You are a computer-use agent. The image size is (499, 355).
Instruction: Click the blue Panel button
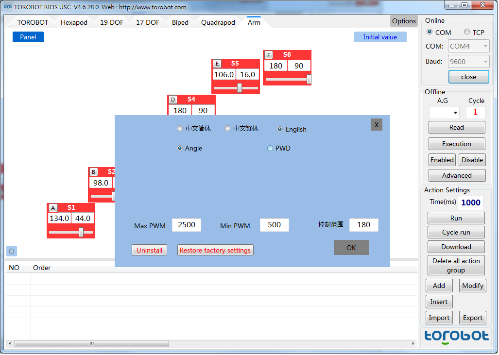coord(28,37)
